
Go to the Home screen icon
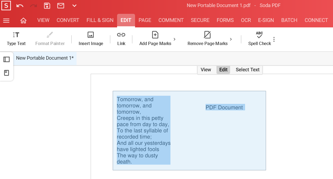(x=23, y=20)
